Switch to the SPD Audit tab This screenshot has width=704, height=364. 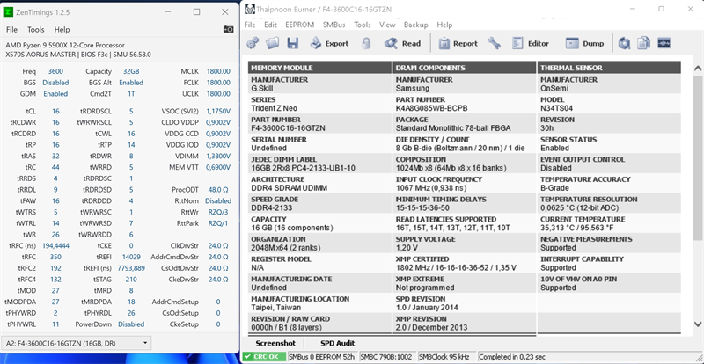point(339,342)
